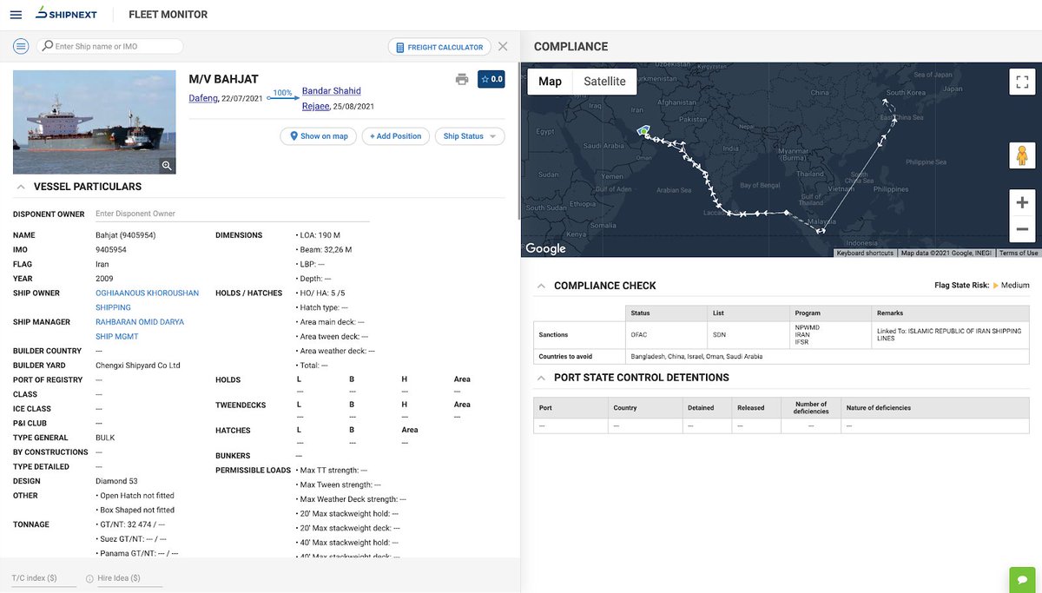
Task: Click the OFAC sanctions status cell
Action: [x=664, y=334]
